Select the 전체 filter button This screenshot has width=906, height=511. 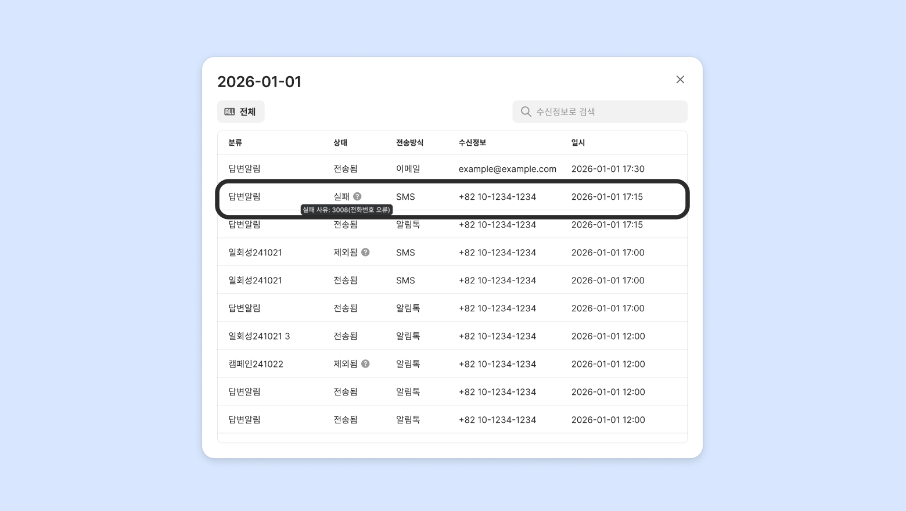point(241,112)
